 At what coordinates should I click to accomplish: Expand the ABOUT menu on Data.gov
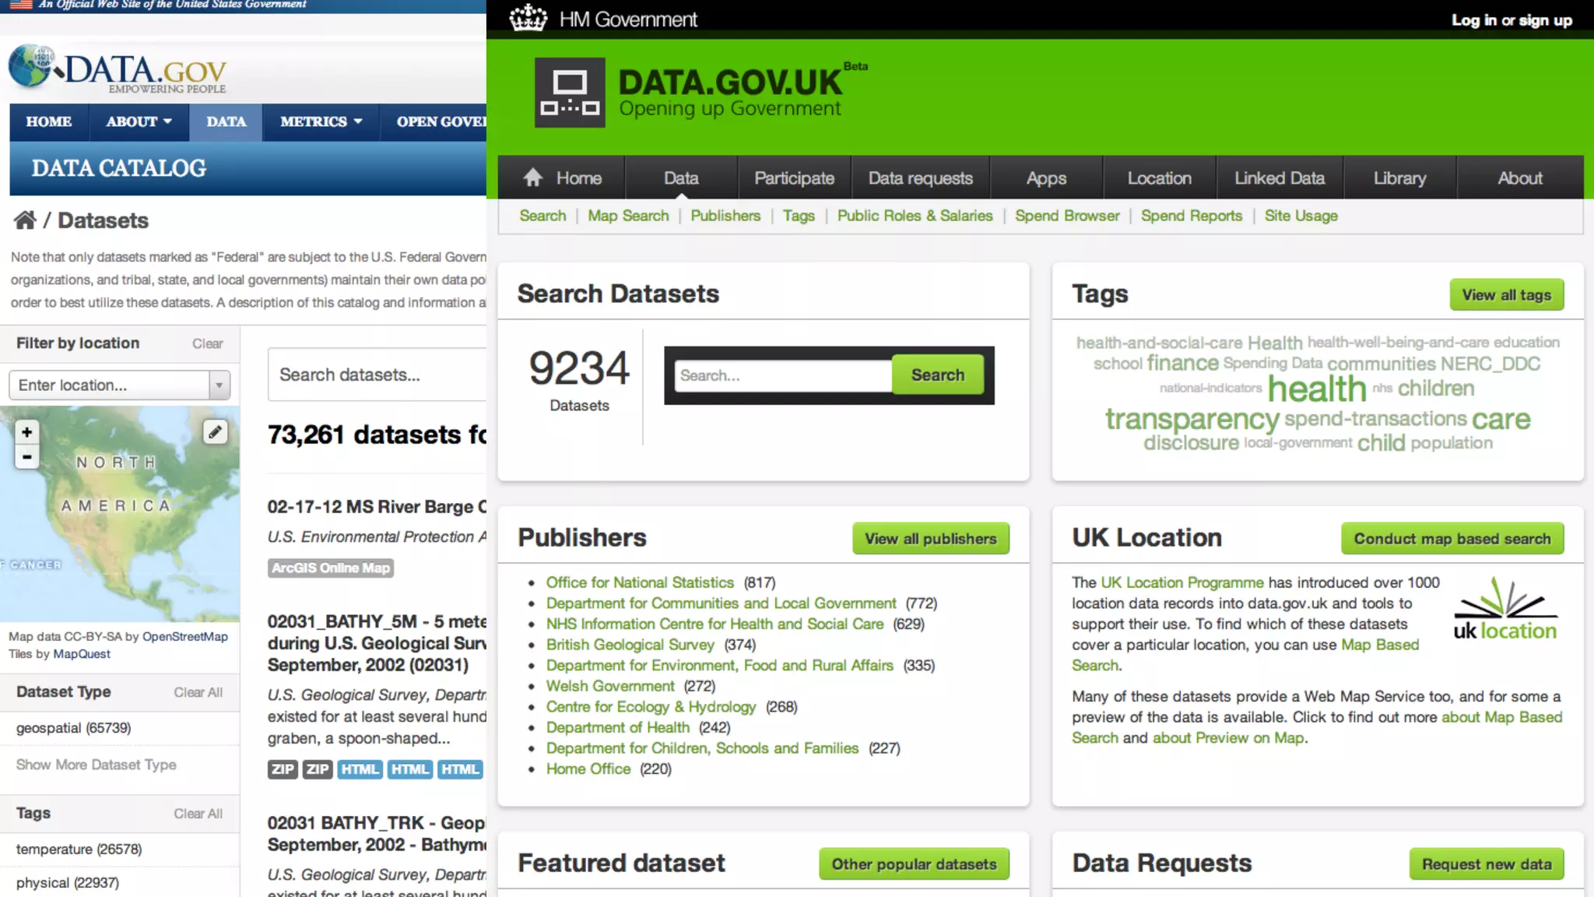pos(139,121)
